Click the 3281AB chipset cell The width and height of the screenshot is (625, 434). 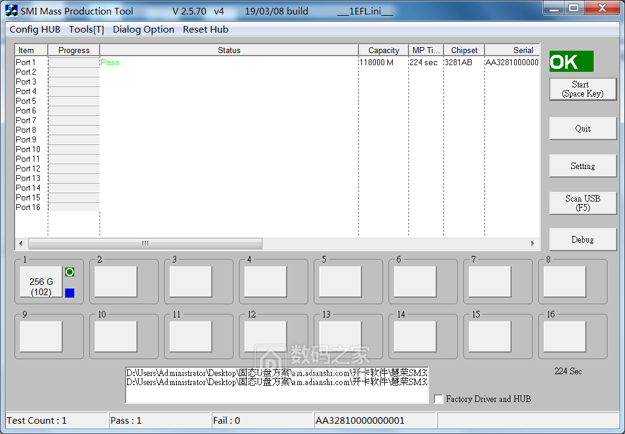pyautogui.click(x=458, y=62)
